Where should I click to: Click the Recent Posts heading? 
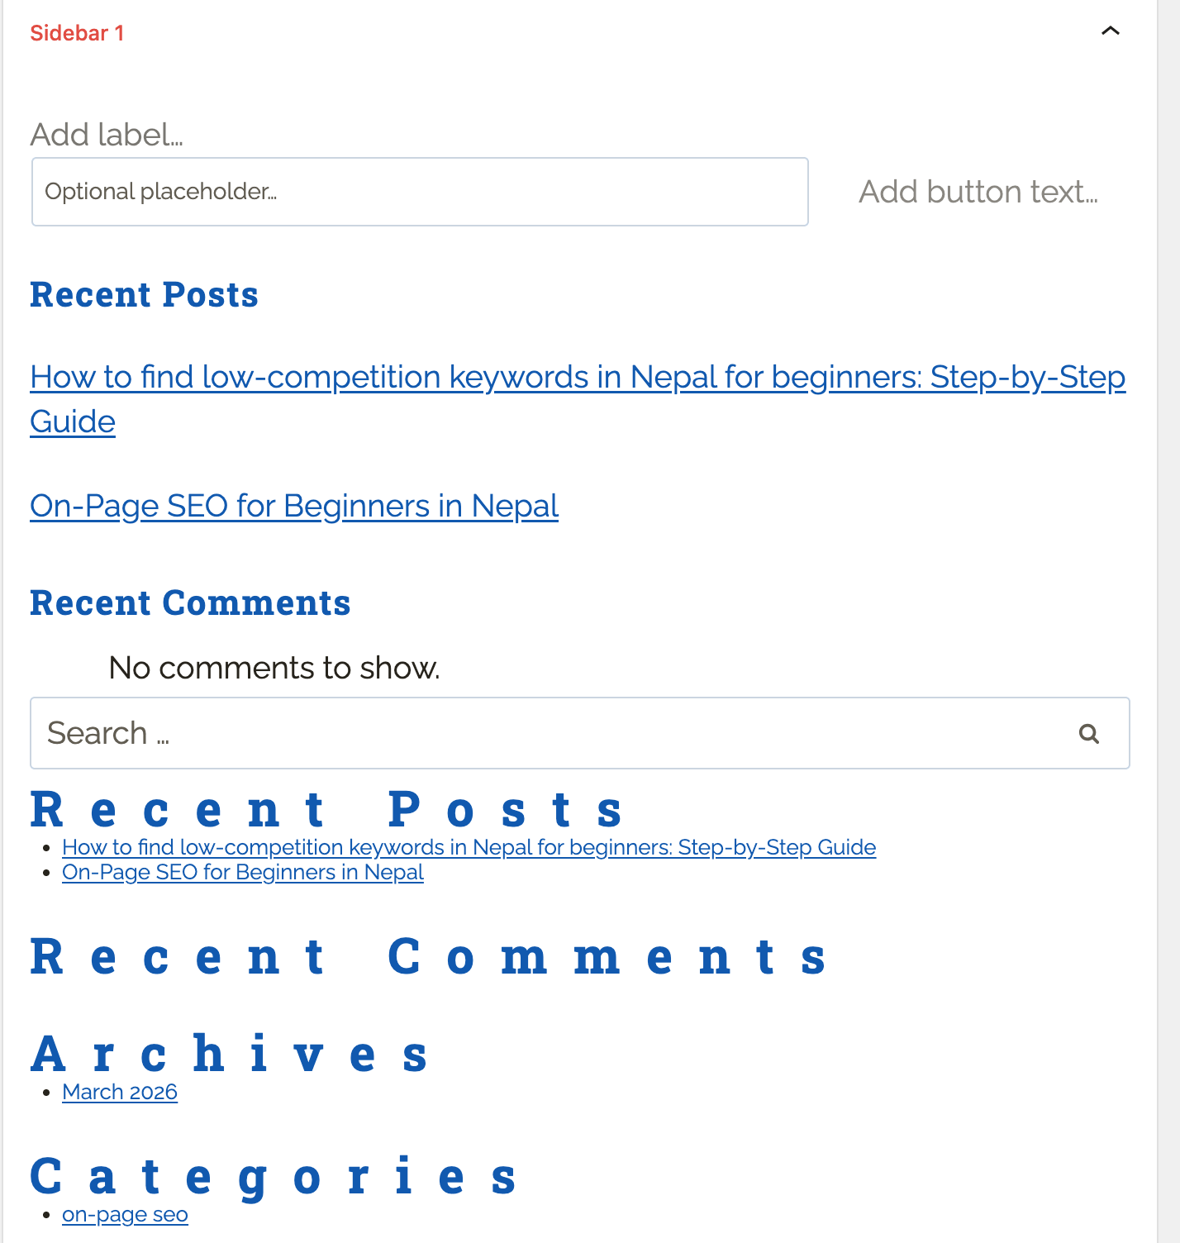144,294
